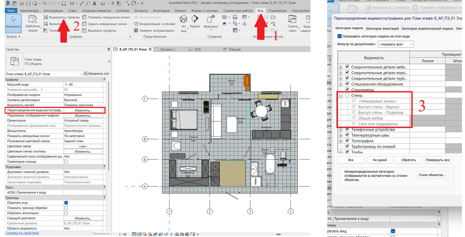Close the Свойства properties palette
This screenshot has height=237, width=465.
(108, 49)
